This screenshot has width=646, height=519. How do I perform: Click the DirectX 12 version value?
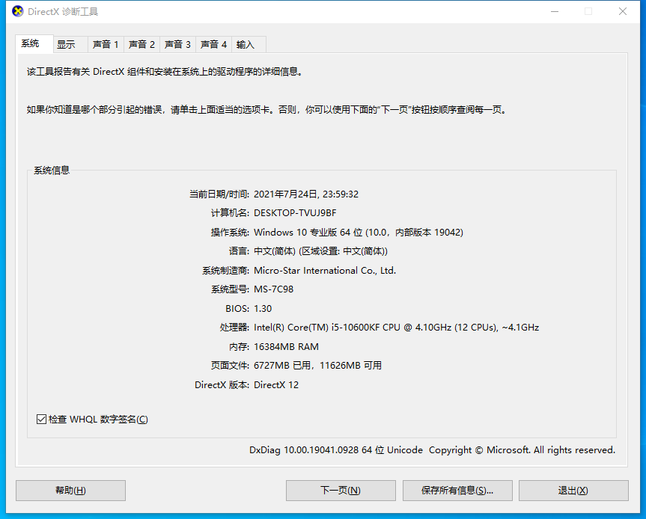click(276, 385)
